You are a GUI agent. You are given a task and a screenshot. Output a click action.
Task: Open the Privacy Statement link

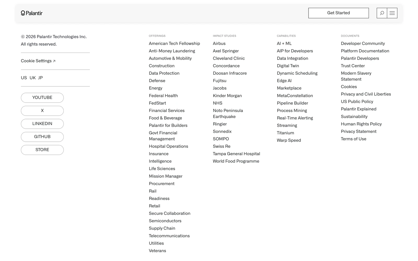pyautogui.click(x=359, y=132)
